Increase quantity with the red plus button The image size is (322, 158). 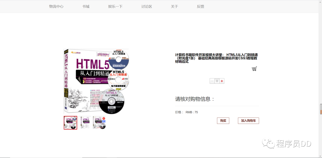coord(222,81)
